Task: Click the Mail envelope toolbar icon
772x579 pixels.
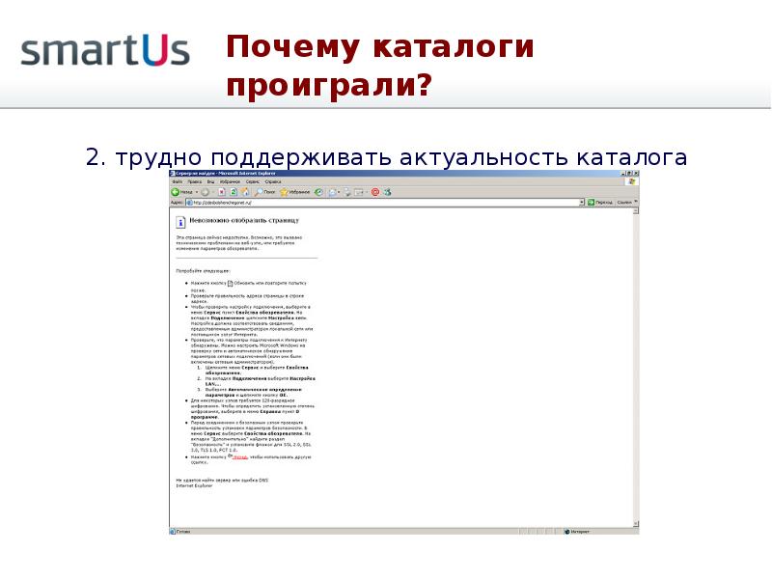Action: click(x=334, y=192)
